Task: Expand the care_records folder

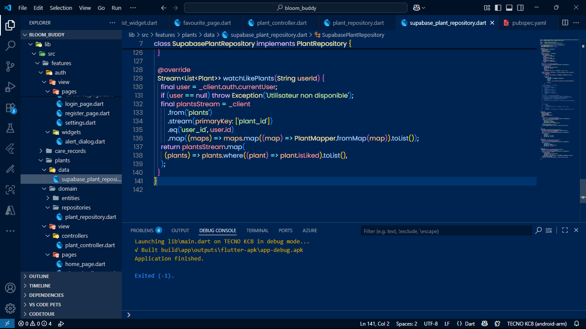Action: tap(70, 151)
